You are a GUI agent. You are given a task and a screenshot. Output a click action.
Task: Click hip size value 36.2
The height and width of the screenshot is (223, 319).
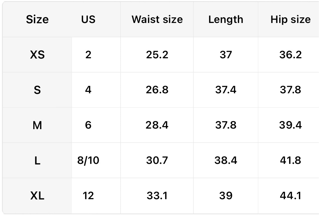(x=290, y=55)
